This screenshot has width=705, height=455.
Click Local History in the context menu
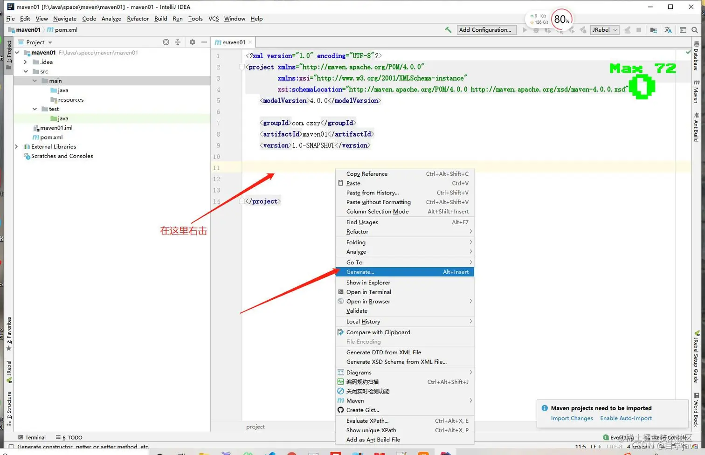coord(405,322)
